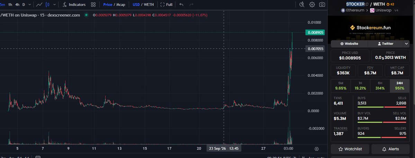The width and height of the screenshot is (415, 158).
Task: Click the MKT CAP $8.7M box
Action: [397, 70]
